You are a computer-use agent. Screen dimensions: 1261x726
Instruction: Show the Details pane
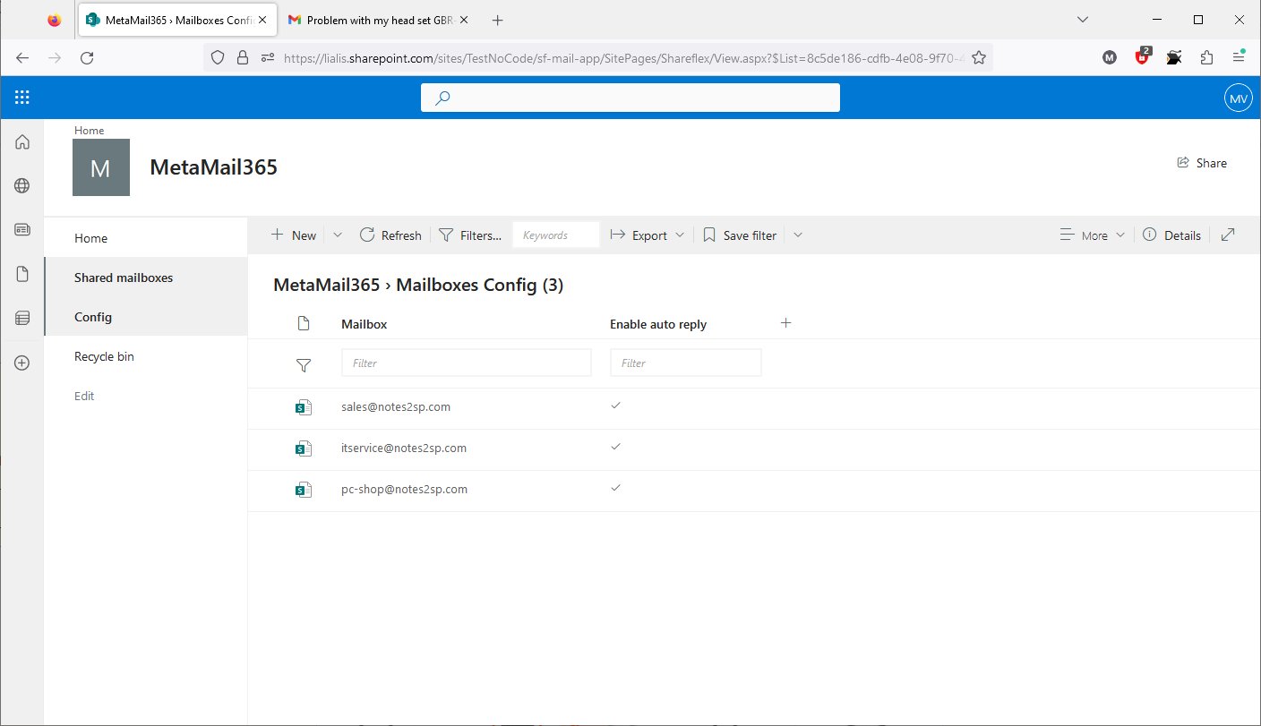pos(1172,235)
